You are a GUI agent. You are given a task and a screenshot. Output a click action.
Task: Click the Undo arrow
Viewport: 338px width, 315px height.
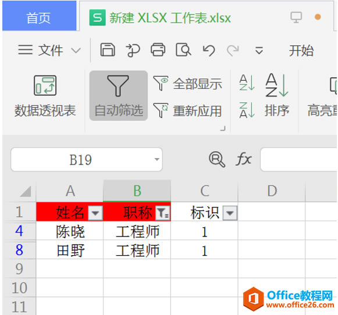209,51
